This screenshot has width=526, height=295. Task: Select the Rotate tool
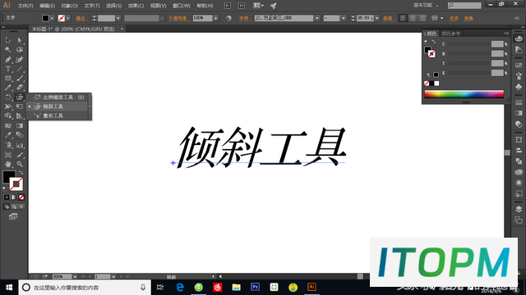tap(8, 98)
